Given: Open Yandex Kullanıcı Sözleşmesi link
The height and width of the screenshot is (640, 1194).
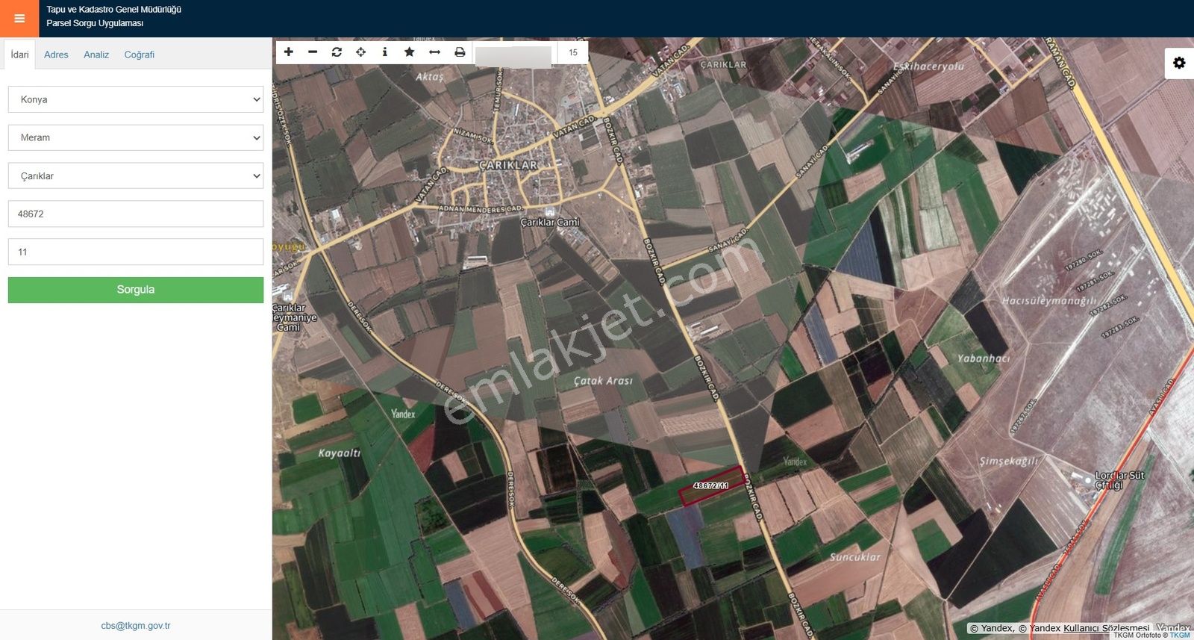Looking at the screenshot, I should tap(1107, 628).
